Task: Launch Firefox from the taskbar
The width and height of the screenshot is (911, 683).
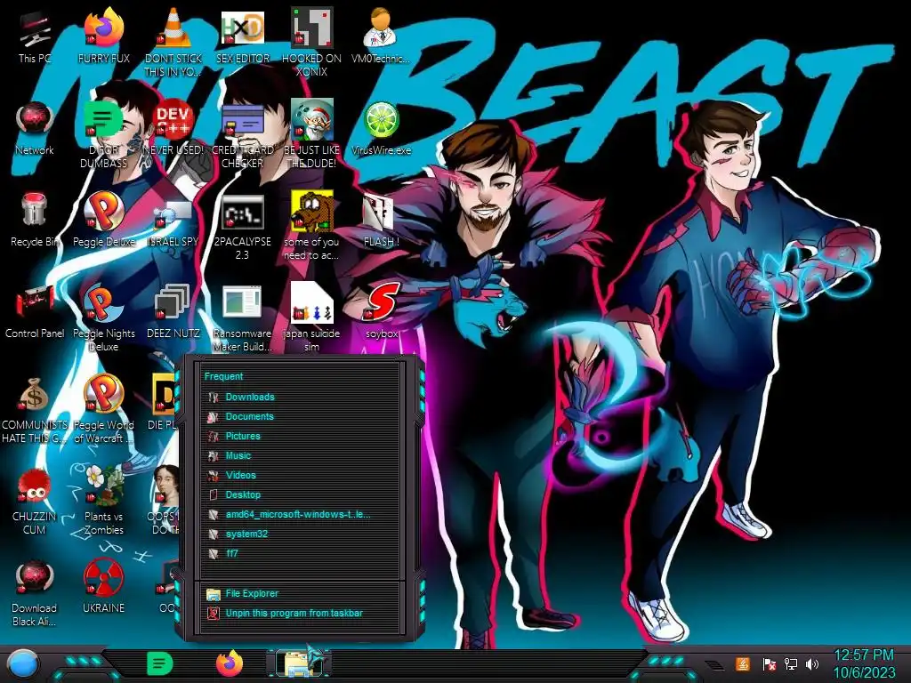Action: pyautogui.click(x=230, y=663)
